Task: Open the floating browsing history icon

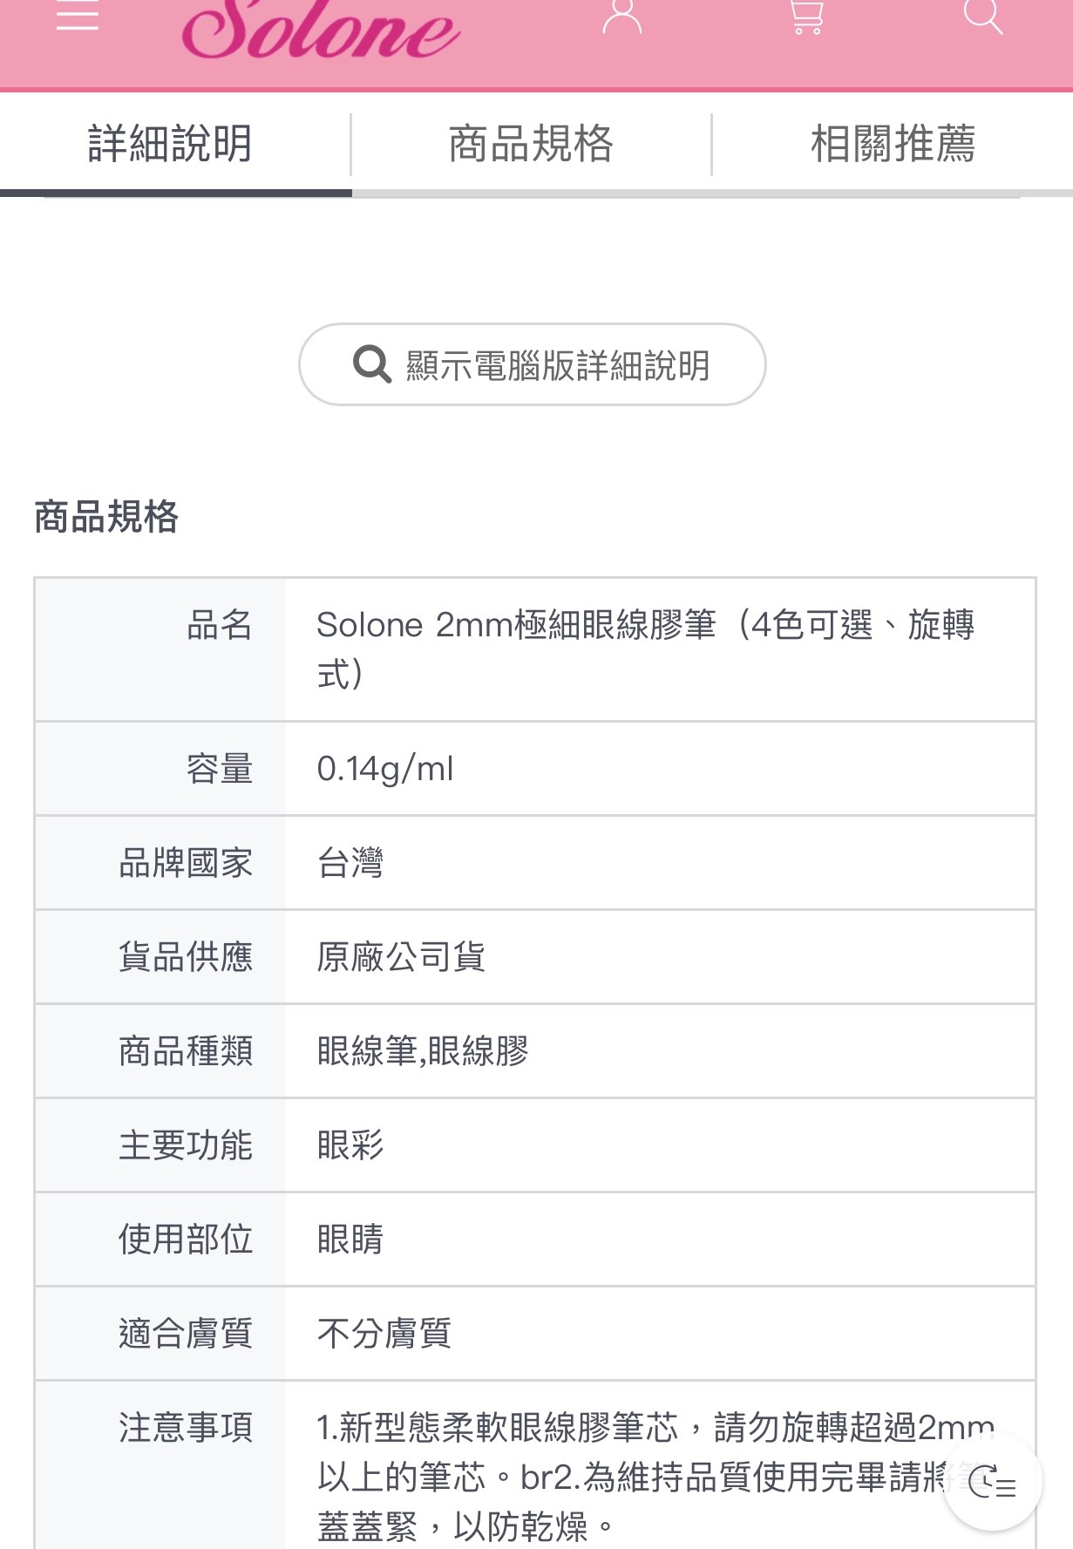Action: pyautogui.click(x=992, y=1481)
